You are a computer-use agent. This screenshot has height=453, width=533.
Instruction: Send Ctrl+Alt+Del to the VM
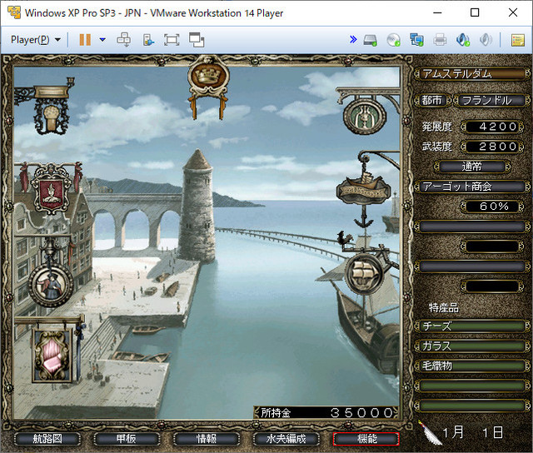(x=124, y=40)
